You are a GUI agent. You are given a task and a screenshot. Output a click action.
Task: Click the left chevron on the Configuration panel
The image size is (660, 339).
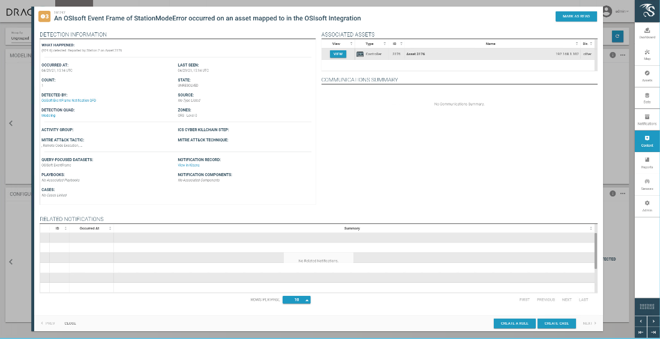coord(11,261)
